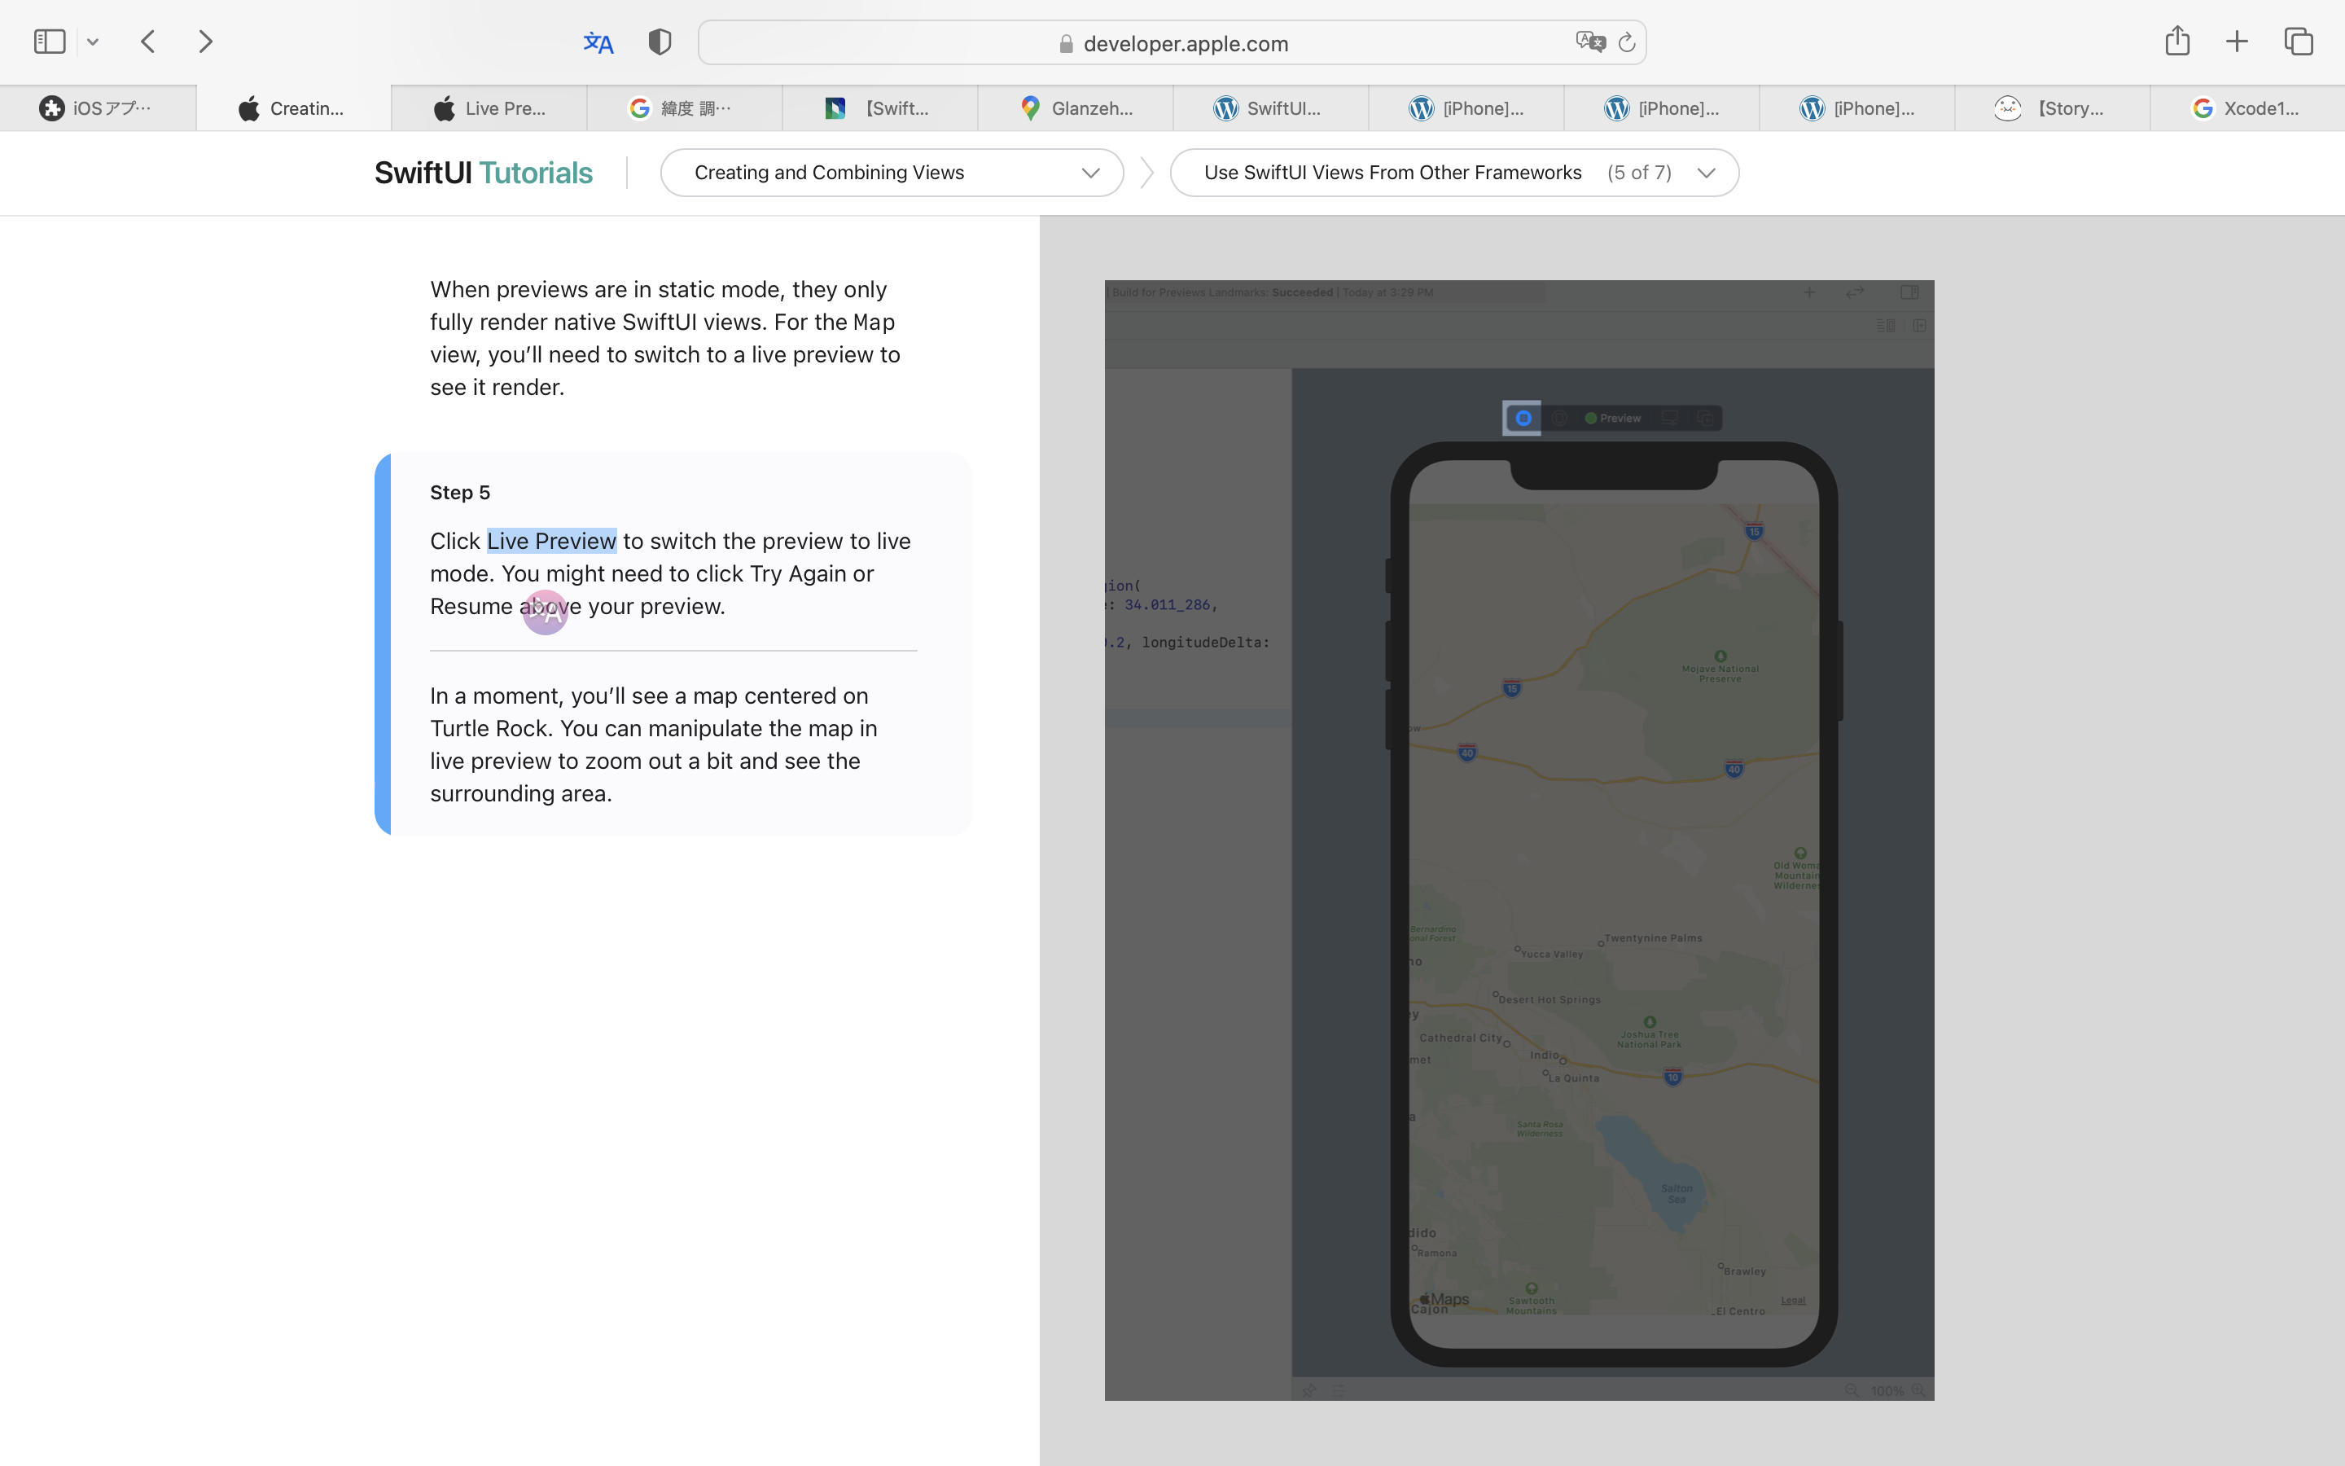The width and height of the screenshot is (2345, 1466).
Task: Click the highlighted Live Preview text
Action: (x=551, y=541)
